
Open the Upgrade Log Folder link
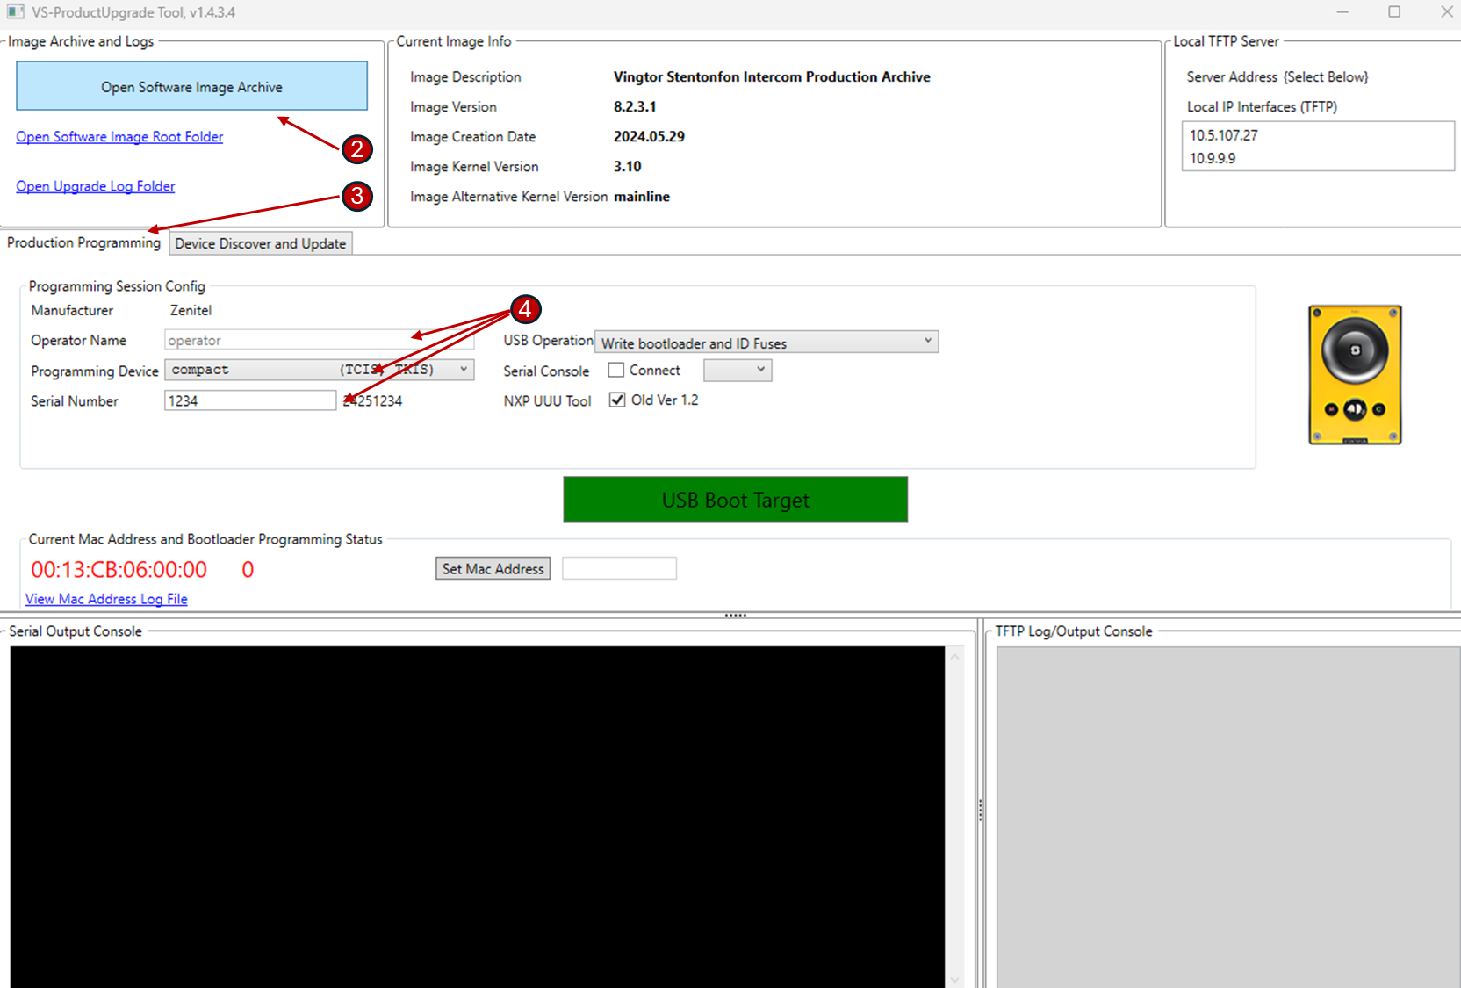click(96, 186)
